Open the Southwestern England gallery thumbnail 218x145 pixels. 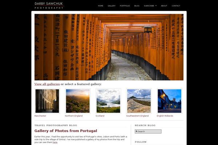point(139,101)
